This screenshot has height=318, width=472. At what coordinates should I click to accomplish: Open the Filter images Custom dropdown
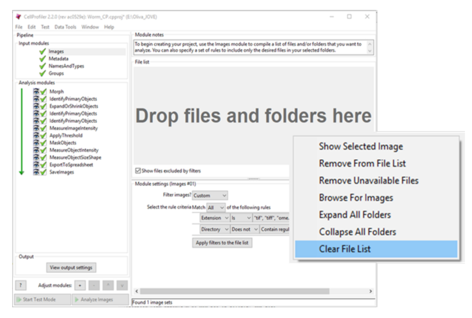[x=210, y=195]
